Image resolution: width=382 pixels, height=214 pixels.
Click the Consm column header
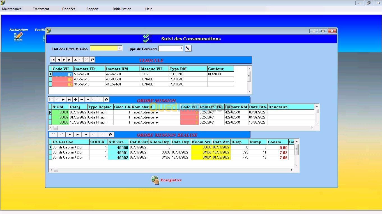click(278, 142)
